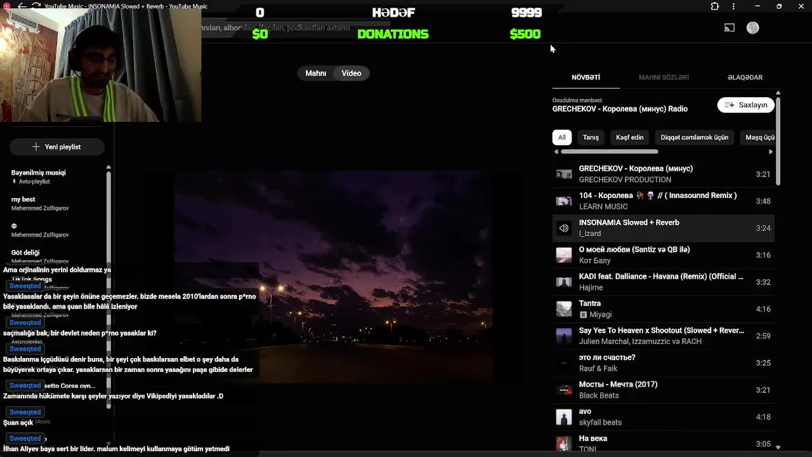The width and height of the screenshot is (812, 457).
Task: Select the All filter chip
Action: coord(562,137)
